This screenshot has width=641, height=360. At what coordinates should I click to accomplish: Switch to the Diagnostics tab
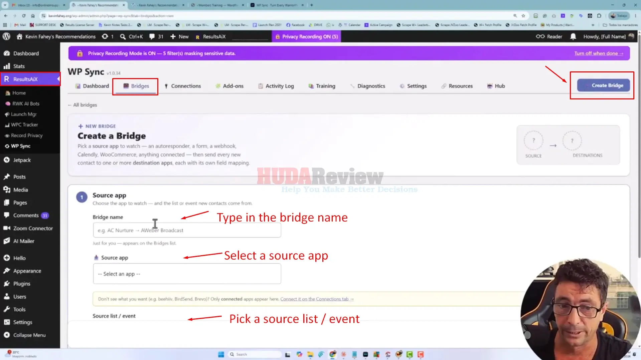[367, 86]
